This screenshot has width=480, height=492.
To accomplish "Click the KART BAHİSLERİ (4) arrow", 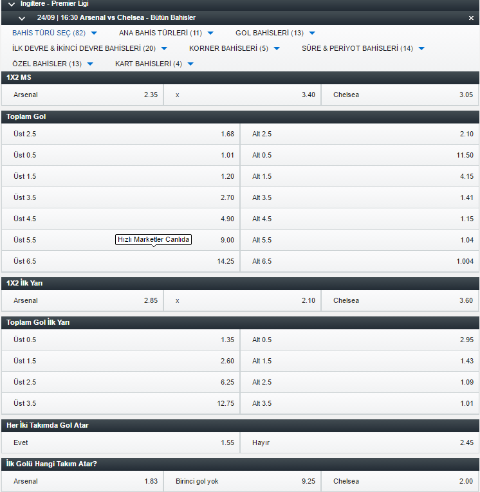I will coord(190,64).
